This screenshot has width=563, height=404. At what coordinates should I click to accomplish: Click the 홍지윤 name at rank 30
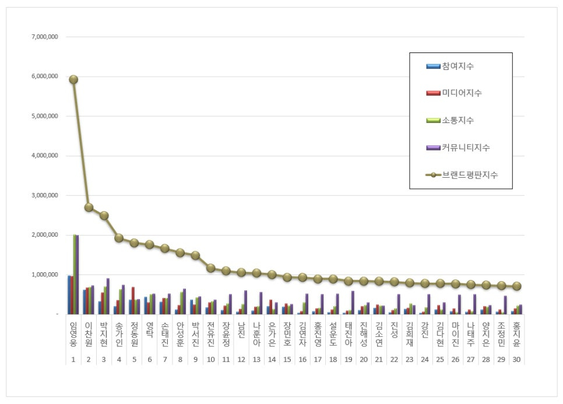(516, 332)
